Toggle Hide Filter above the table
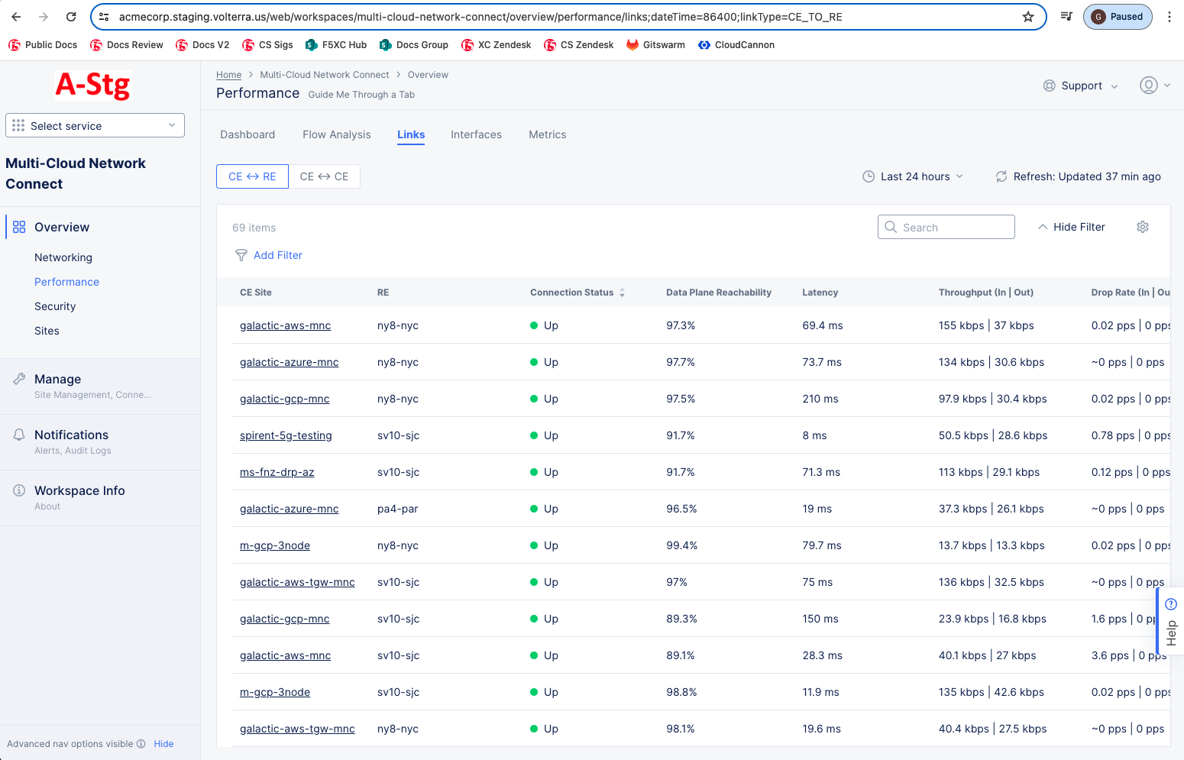Screen dimensions: 1184x760 click(x=1072, y=227)
